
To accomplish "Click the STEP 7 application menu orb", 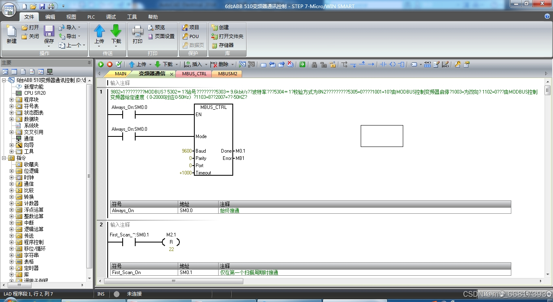I will click(x=9, y=10).
